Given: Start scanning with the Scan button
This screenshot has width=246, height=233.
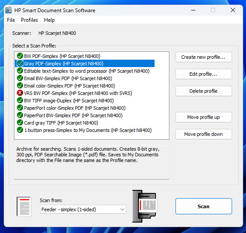Looking at the screenshot, I should [204, 206].
